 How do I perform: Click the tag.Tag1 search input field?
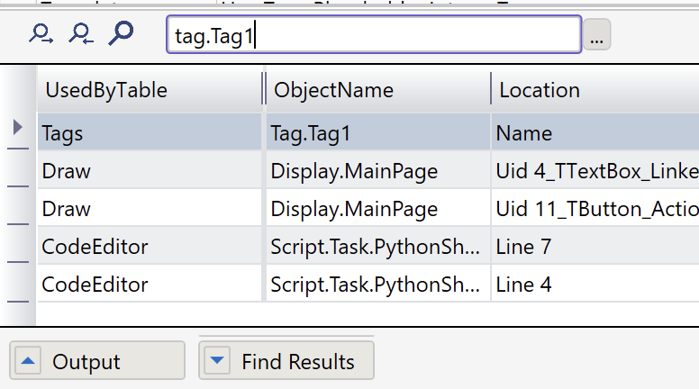(x=373, y=36)
